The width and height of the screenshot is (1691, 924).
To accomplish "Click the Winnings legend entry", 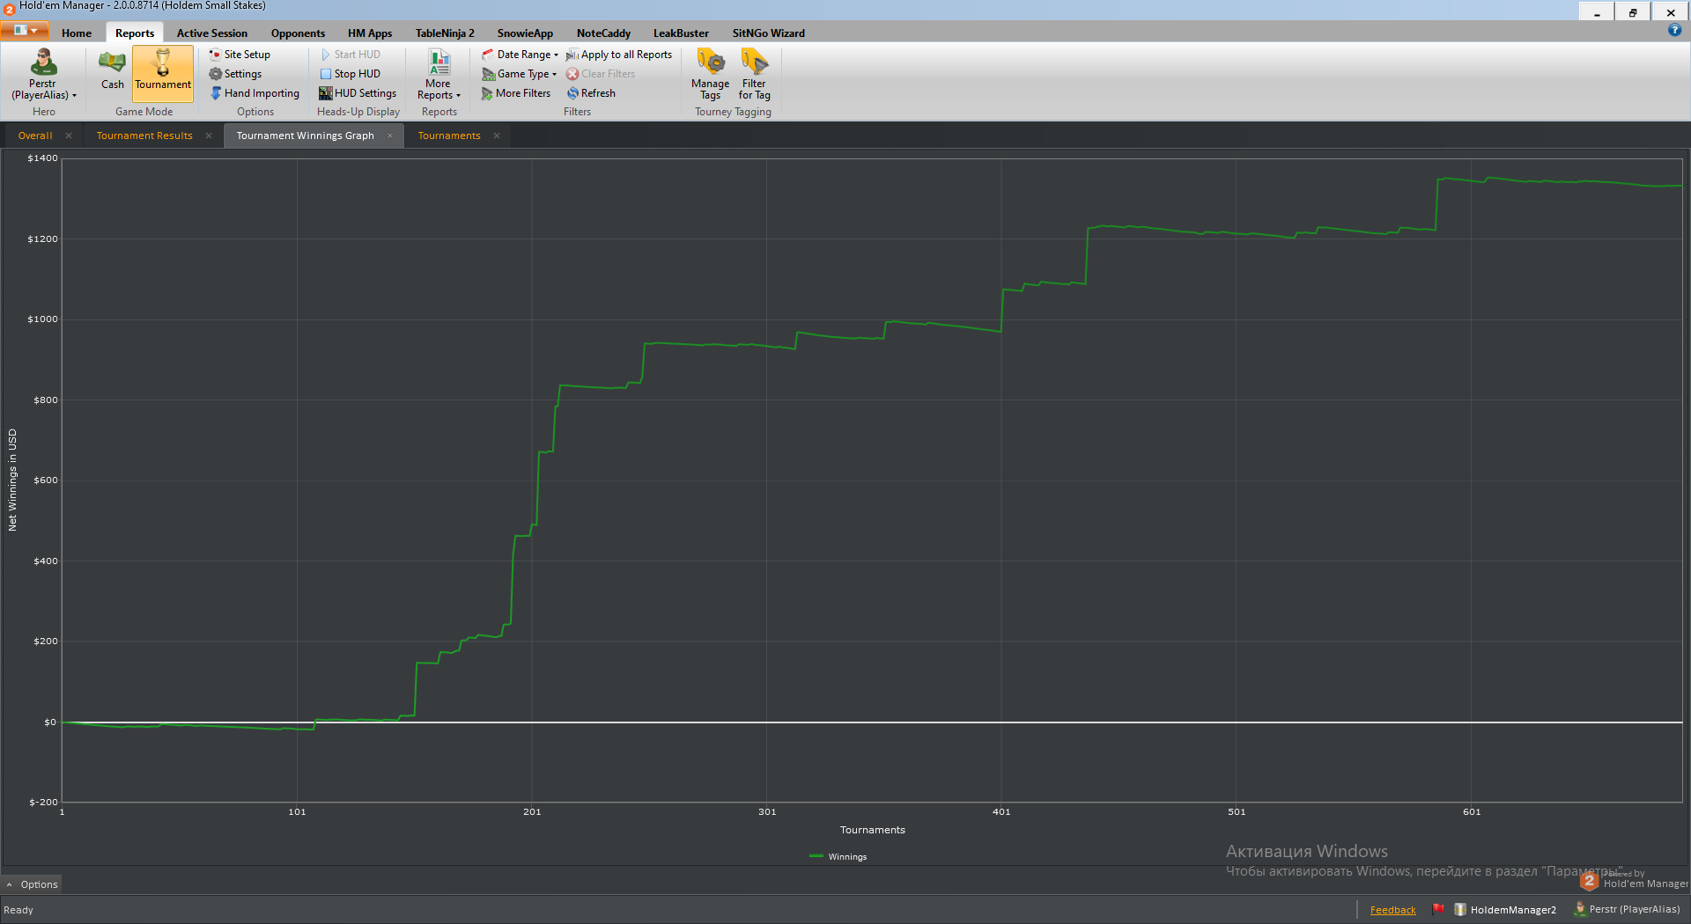I will tap(838, 856).
